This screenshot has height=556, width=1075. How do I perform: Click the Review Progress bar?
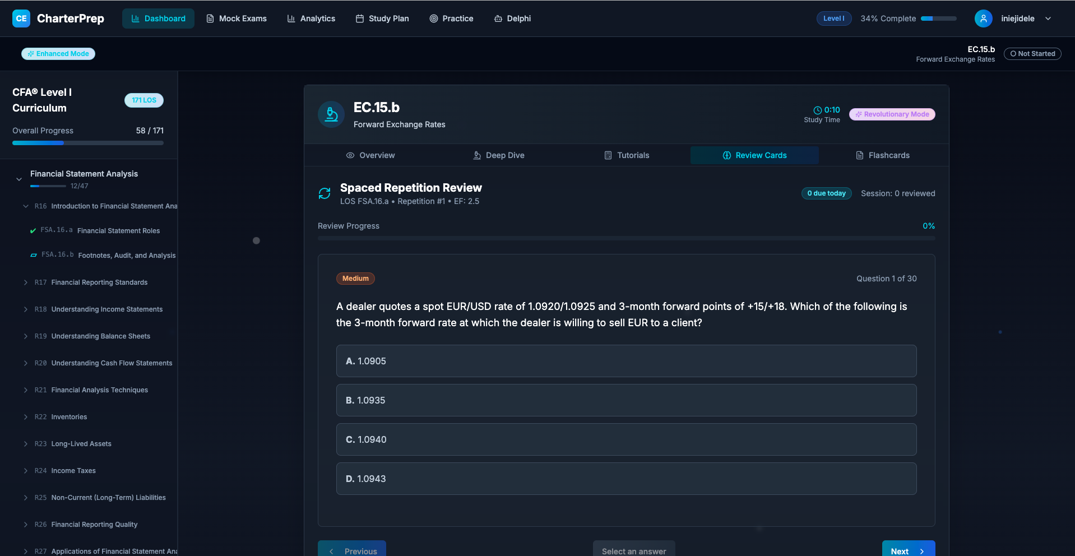[x=626, y=238]
